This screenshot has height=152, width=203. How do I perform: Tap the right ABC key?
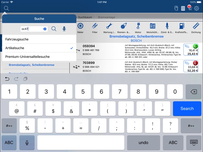click(173, 143)
